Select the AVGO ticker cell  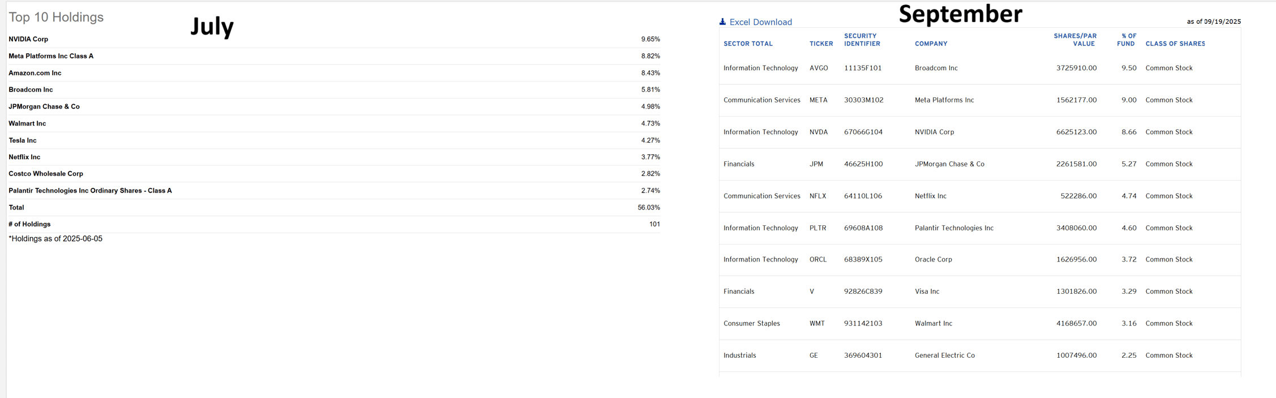pos(819,68)
